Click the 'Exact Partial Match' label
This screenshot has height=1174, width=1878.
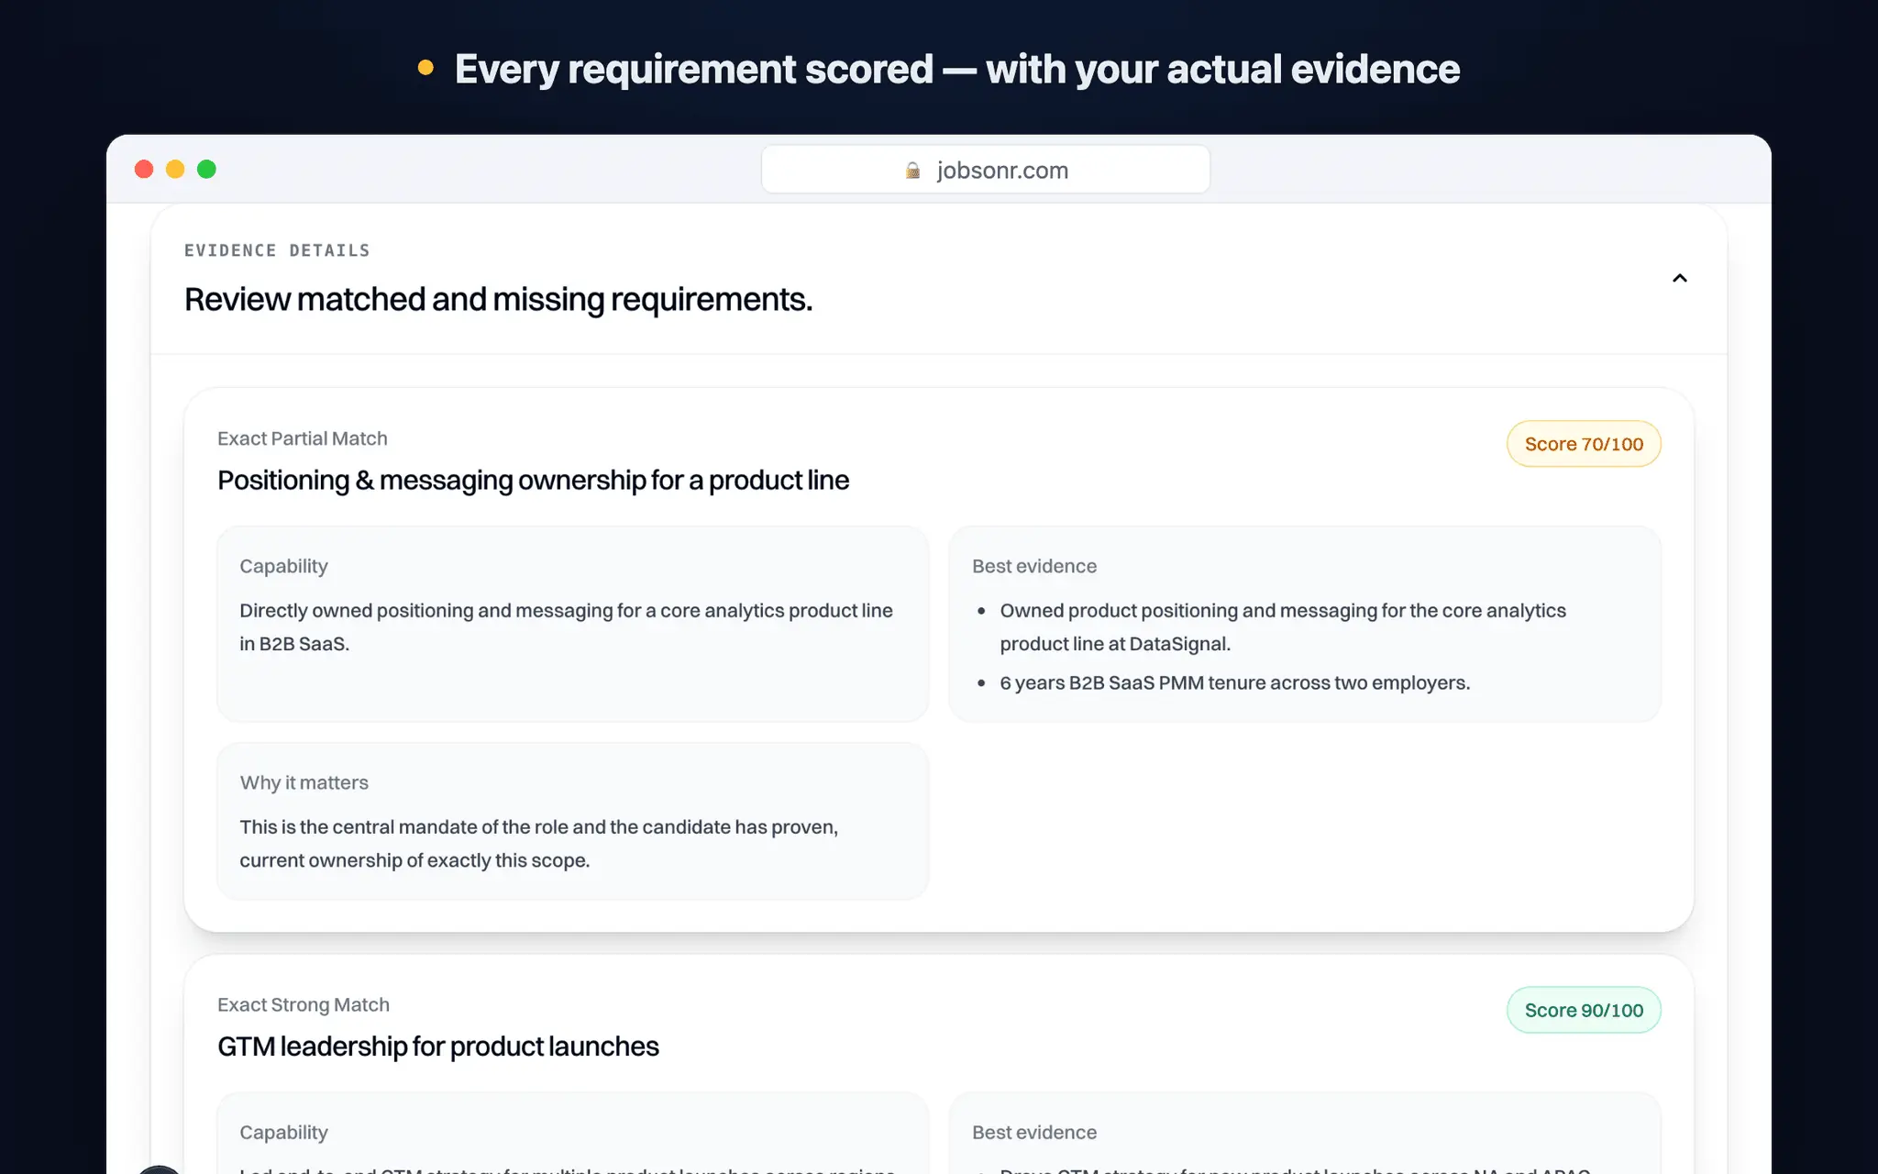click(x=303, y=438)
